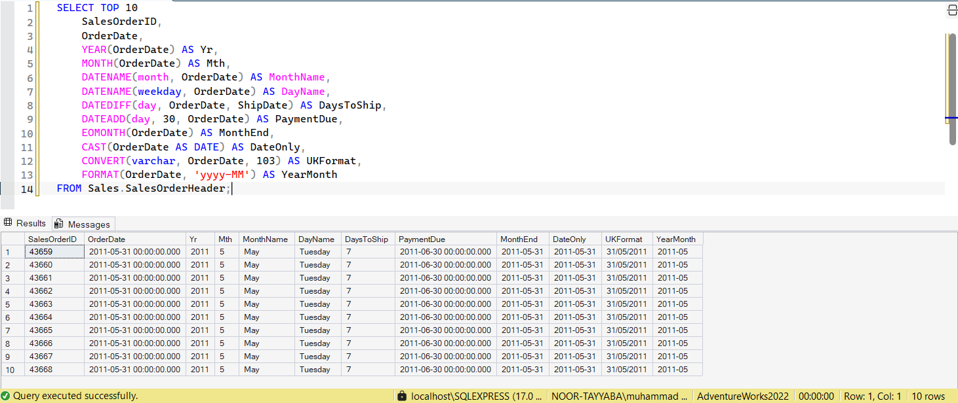958x403 pixels.
Task: Select the MonthName column header
Action: pos(266,239)
